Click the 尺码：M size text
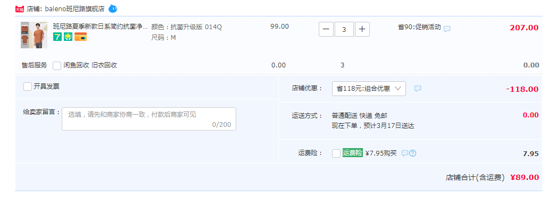Image resolution: width=547 pixels, height=198 pixels. [163, 38]
